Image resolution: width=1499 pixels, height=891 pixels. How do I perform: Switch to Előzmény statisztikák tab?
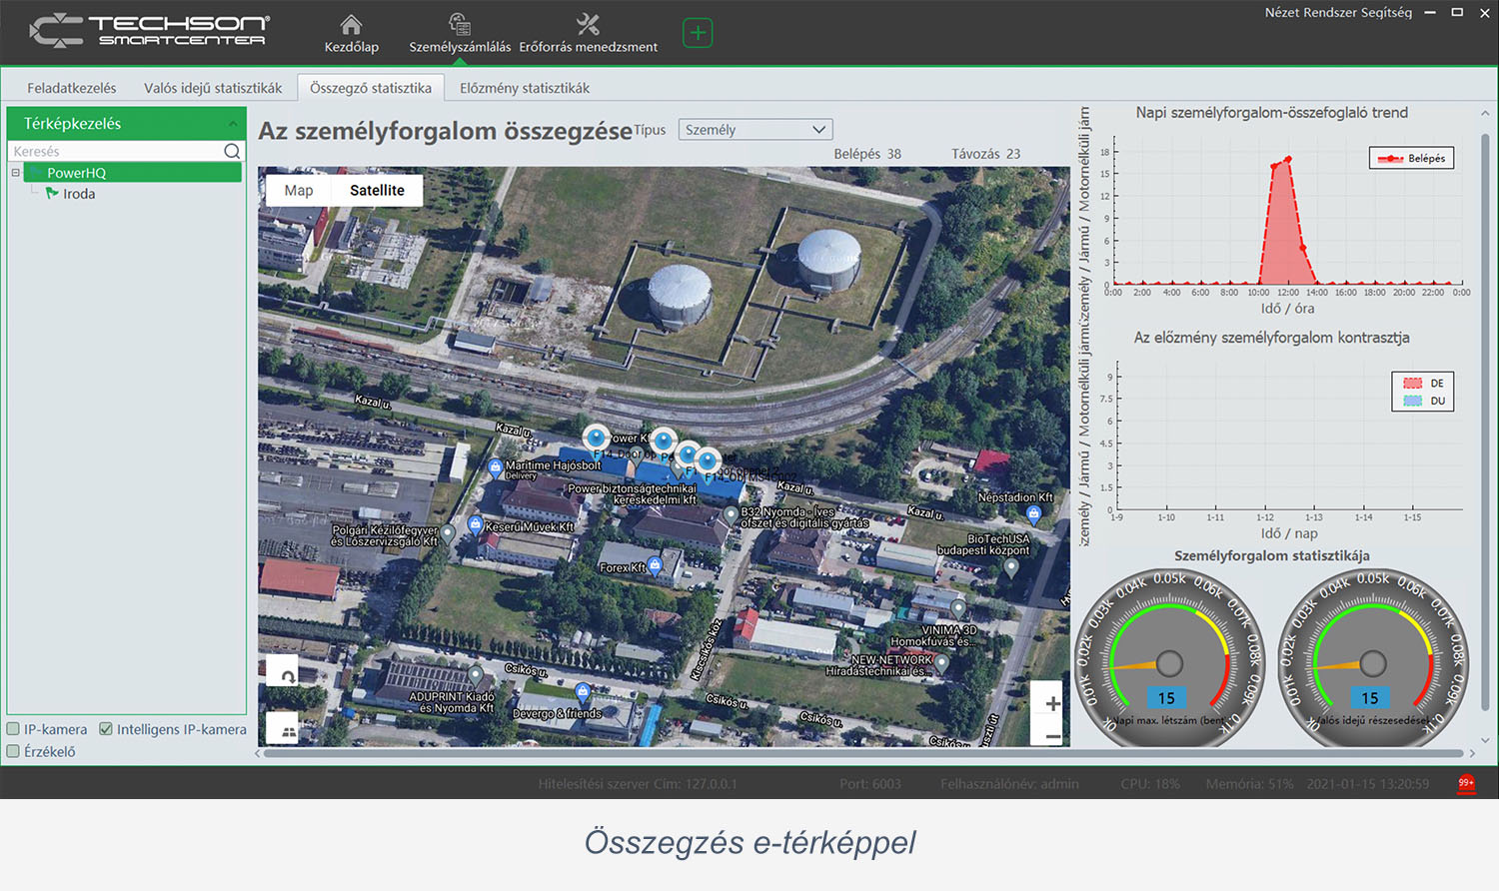(524, 88)
